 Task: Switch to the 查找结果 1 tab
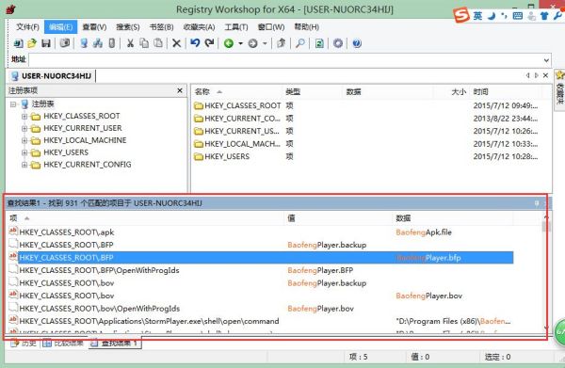pos(115,344)
